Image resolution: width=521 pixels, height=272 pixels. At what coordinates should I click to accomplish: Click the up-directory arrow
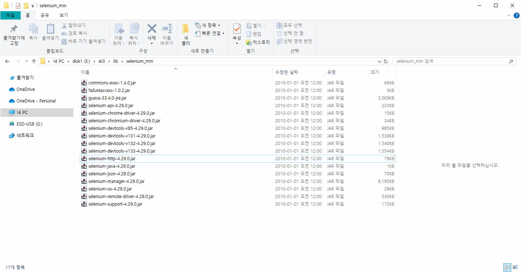[34, 61]
